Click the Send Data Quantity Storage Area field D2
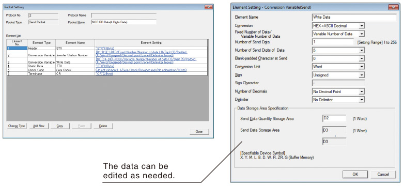403x186 pixels. pyautogui.click(x=334, y=118)
